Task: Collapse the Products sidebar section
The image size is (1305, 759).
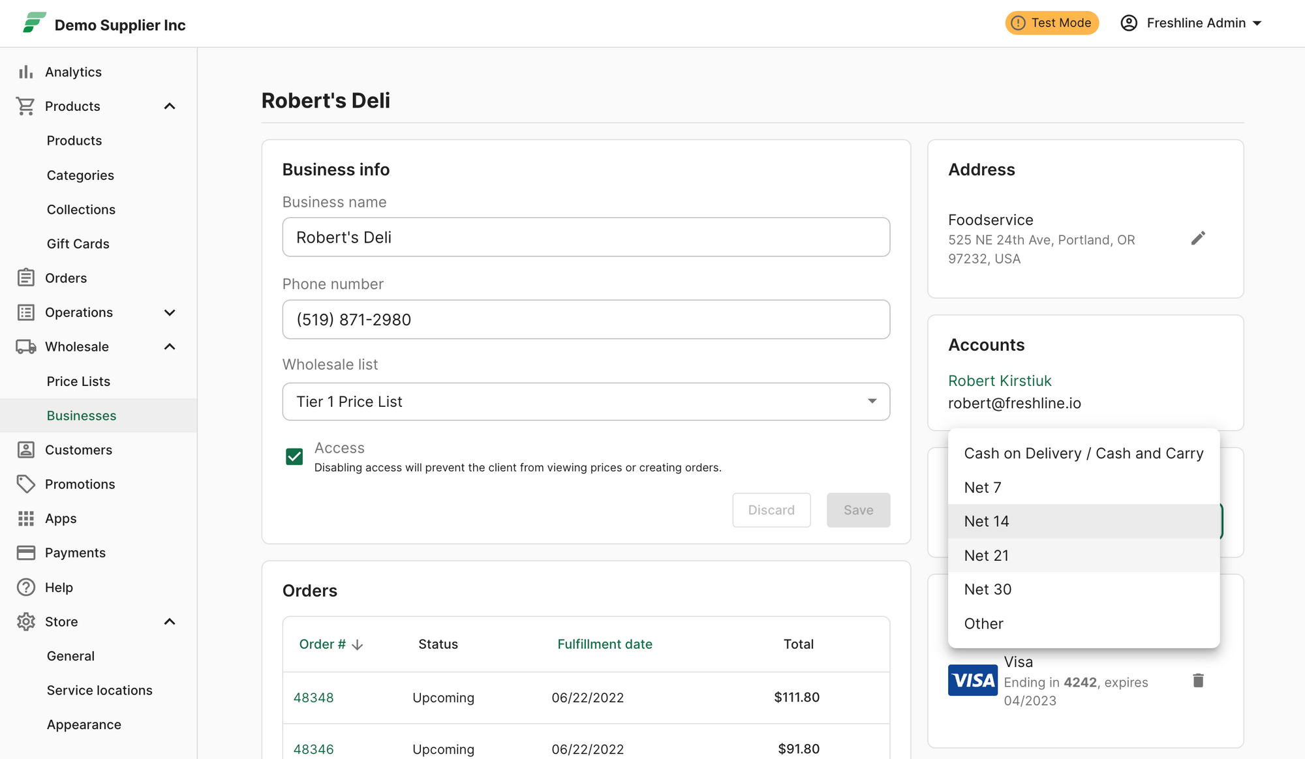Action: point(170,106)
